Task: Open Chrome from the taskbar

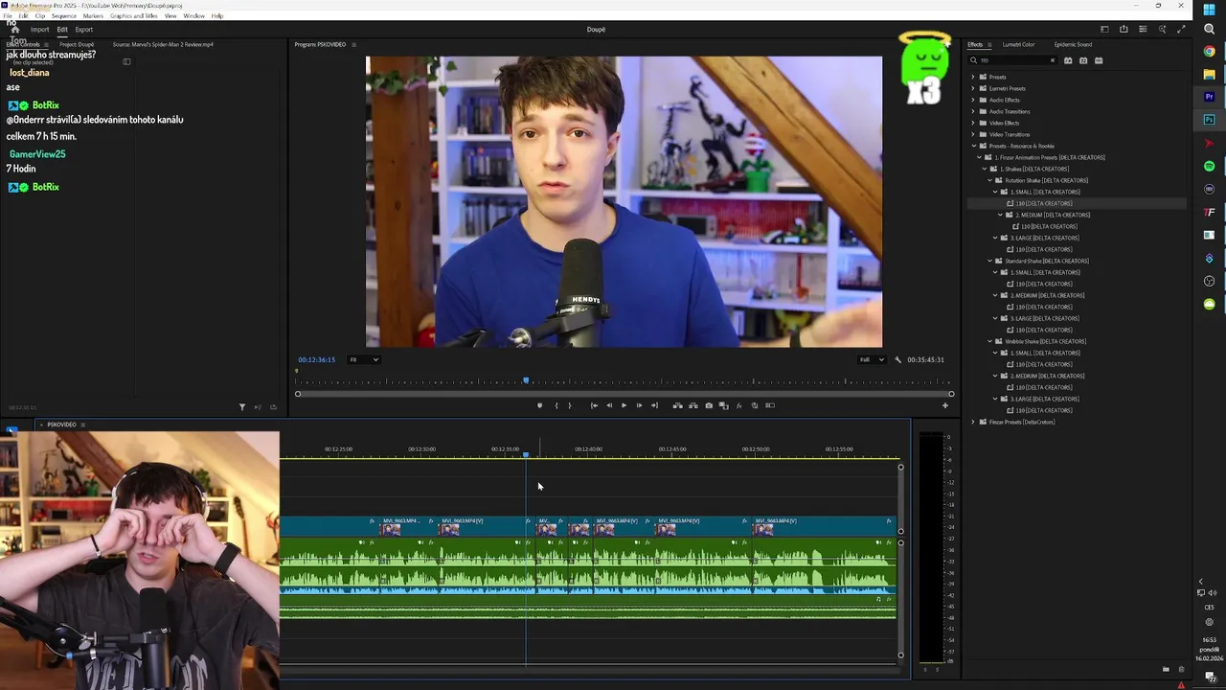Action: [1209, 52]
